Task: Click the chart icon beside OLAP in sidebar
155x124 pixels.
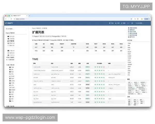Action: 10,76
